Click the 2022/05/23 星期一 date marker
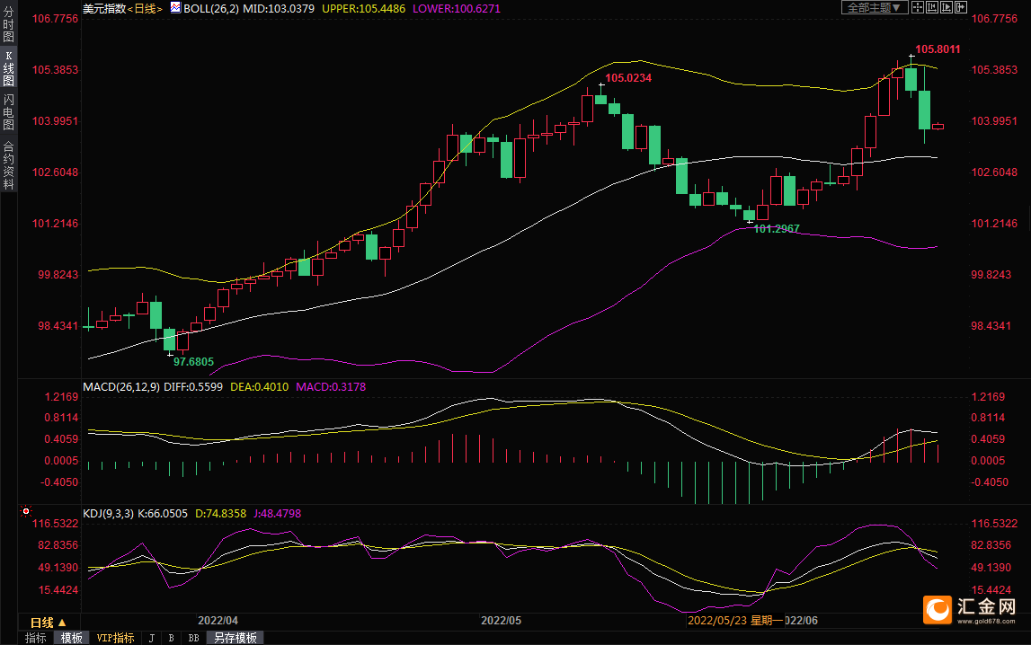 pos(735,621)
